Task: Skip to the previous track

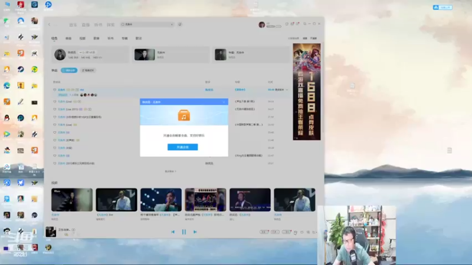Action: (173, 232)
